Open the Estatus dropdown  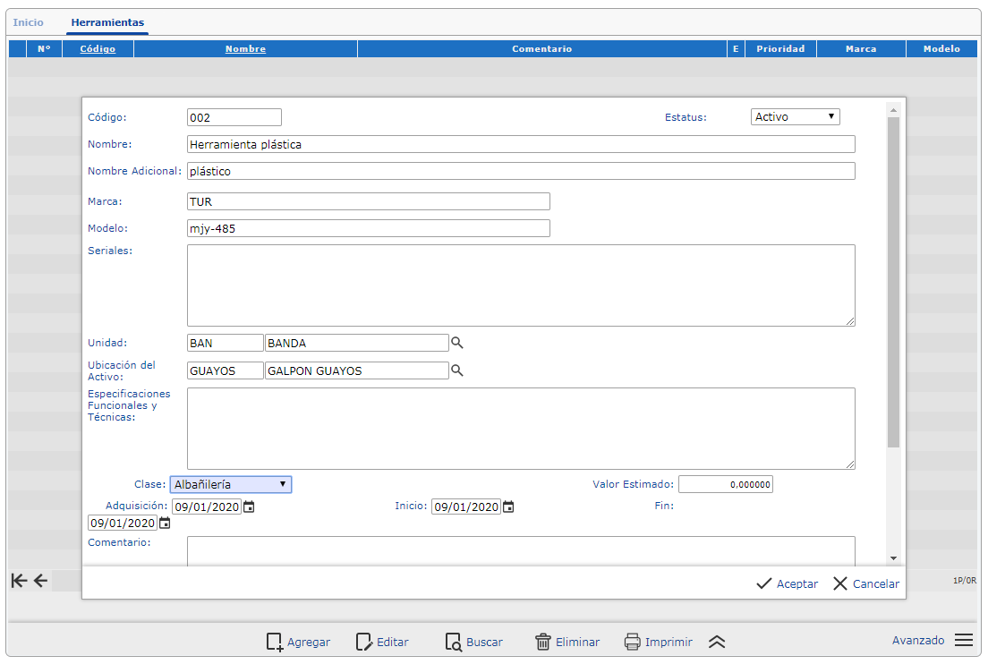(795, 116)
